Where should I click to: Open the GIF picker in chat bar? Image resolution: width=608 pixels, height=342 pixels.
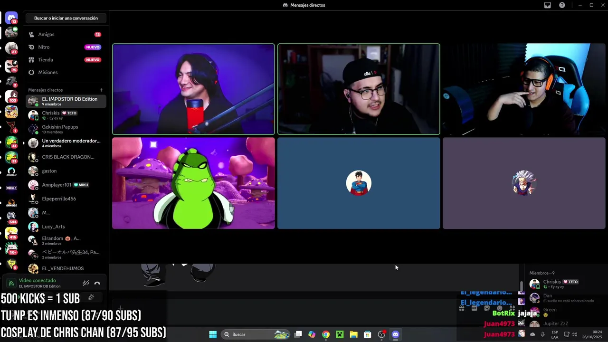(x=474, y=308)
